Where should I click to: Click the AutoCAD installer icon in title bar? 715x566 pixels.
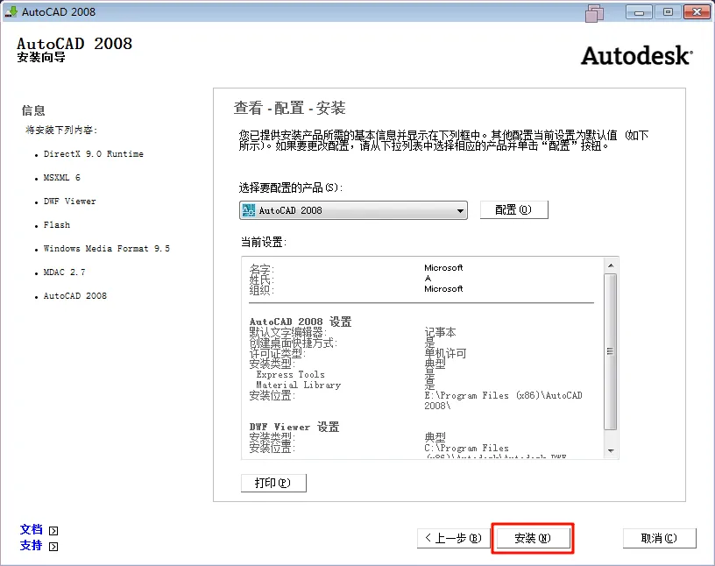(11, 11)
